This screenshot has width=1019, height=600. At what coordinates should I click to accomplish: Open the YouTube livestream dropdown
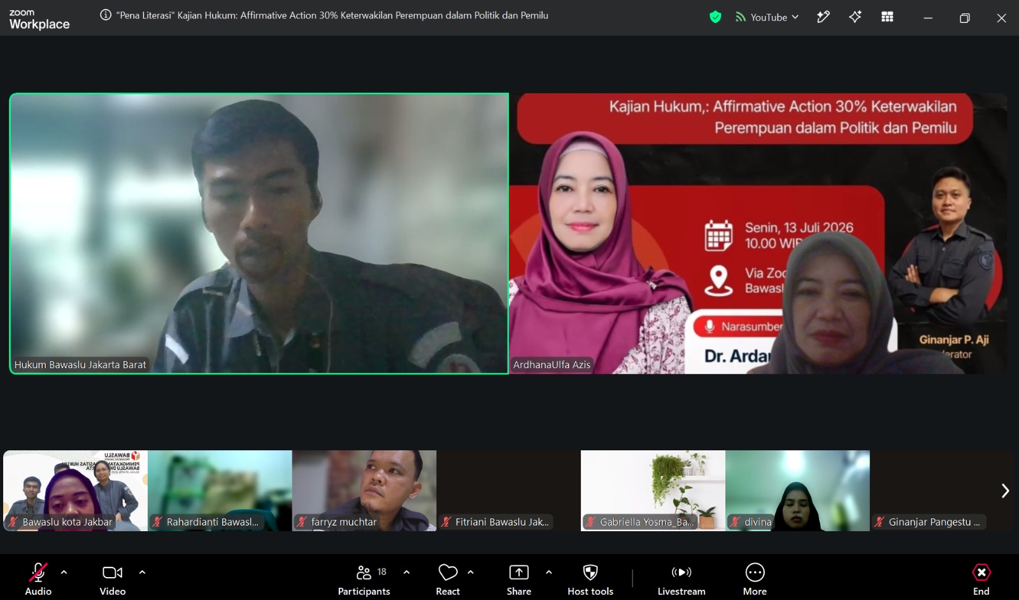point(767,17)
